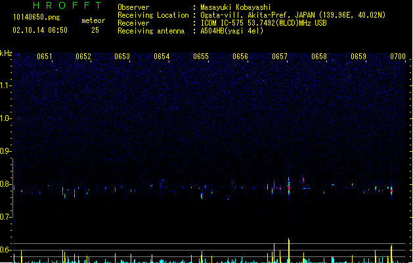Select the filename 10140650.png
Image resolution: width=413 pixels, height=263 pixels.
tap(36, 17)
